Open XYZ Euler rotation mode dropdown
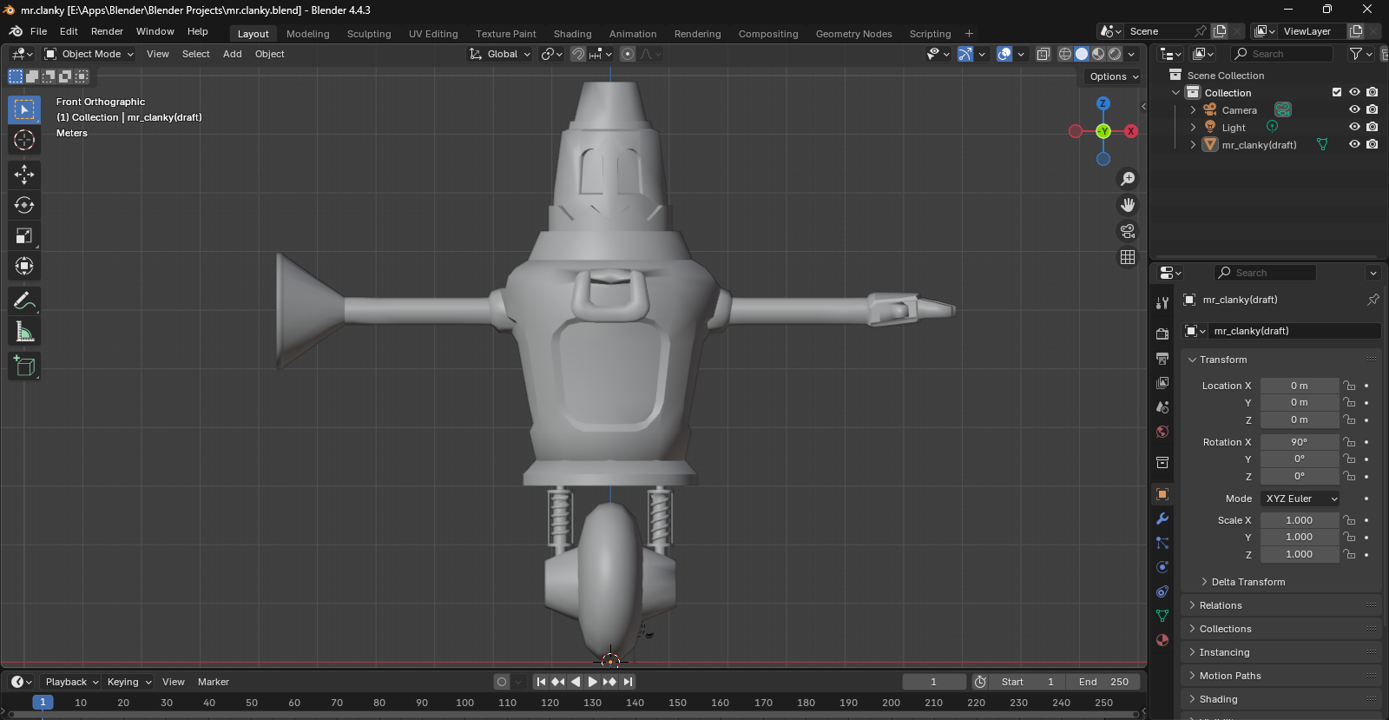1389x720 pixels. click(x=1300, y=499)
